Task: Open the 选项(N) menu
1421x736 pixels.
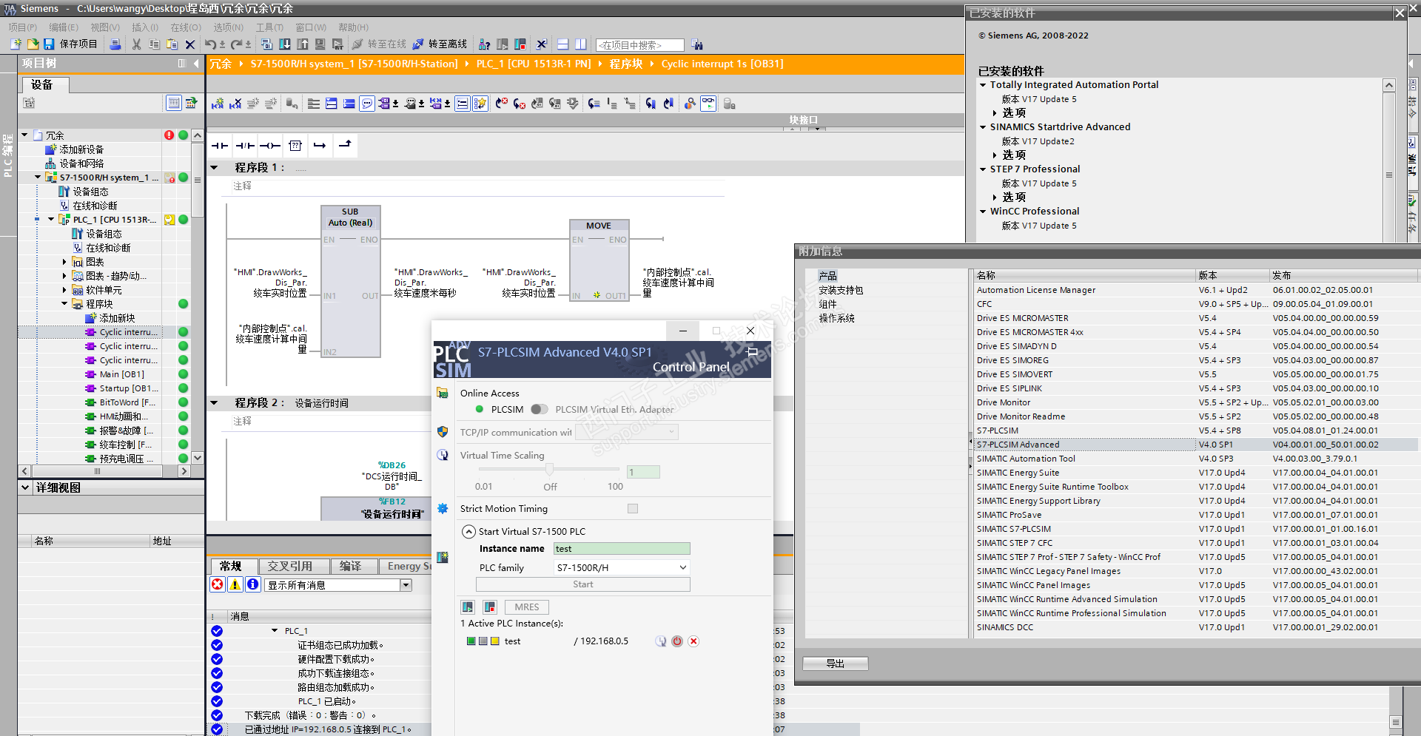Action: (x=229, y=27)
